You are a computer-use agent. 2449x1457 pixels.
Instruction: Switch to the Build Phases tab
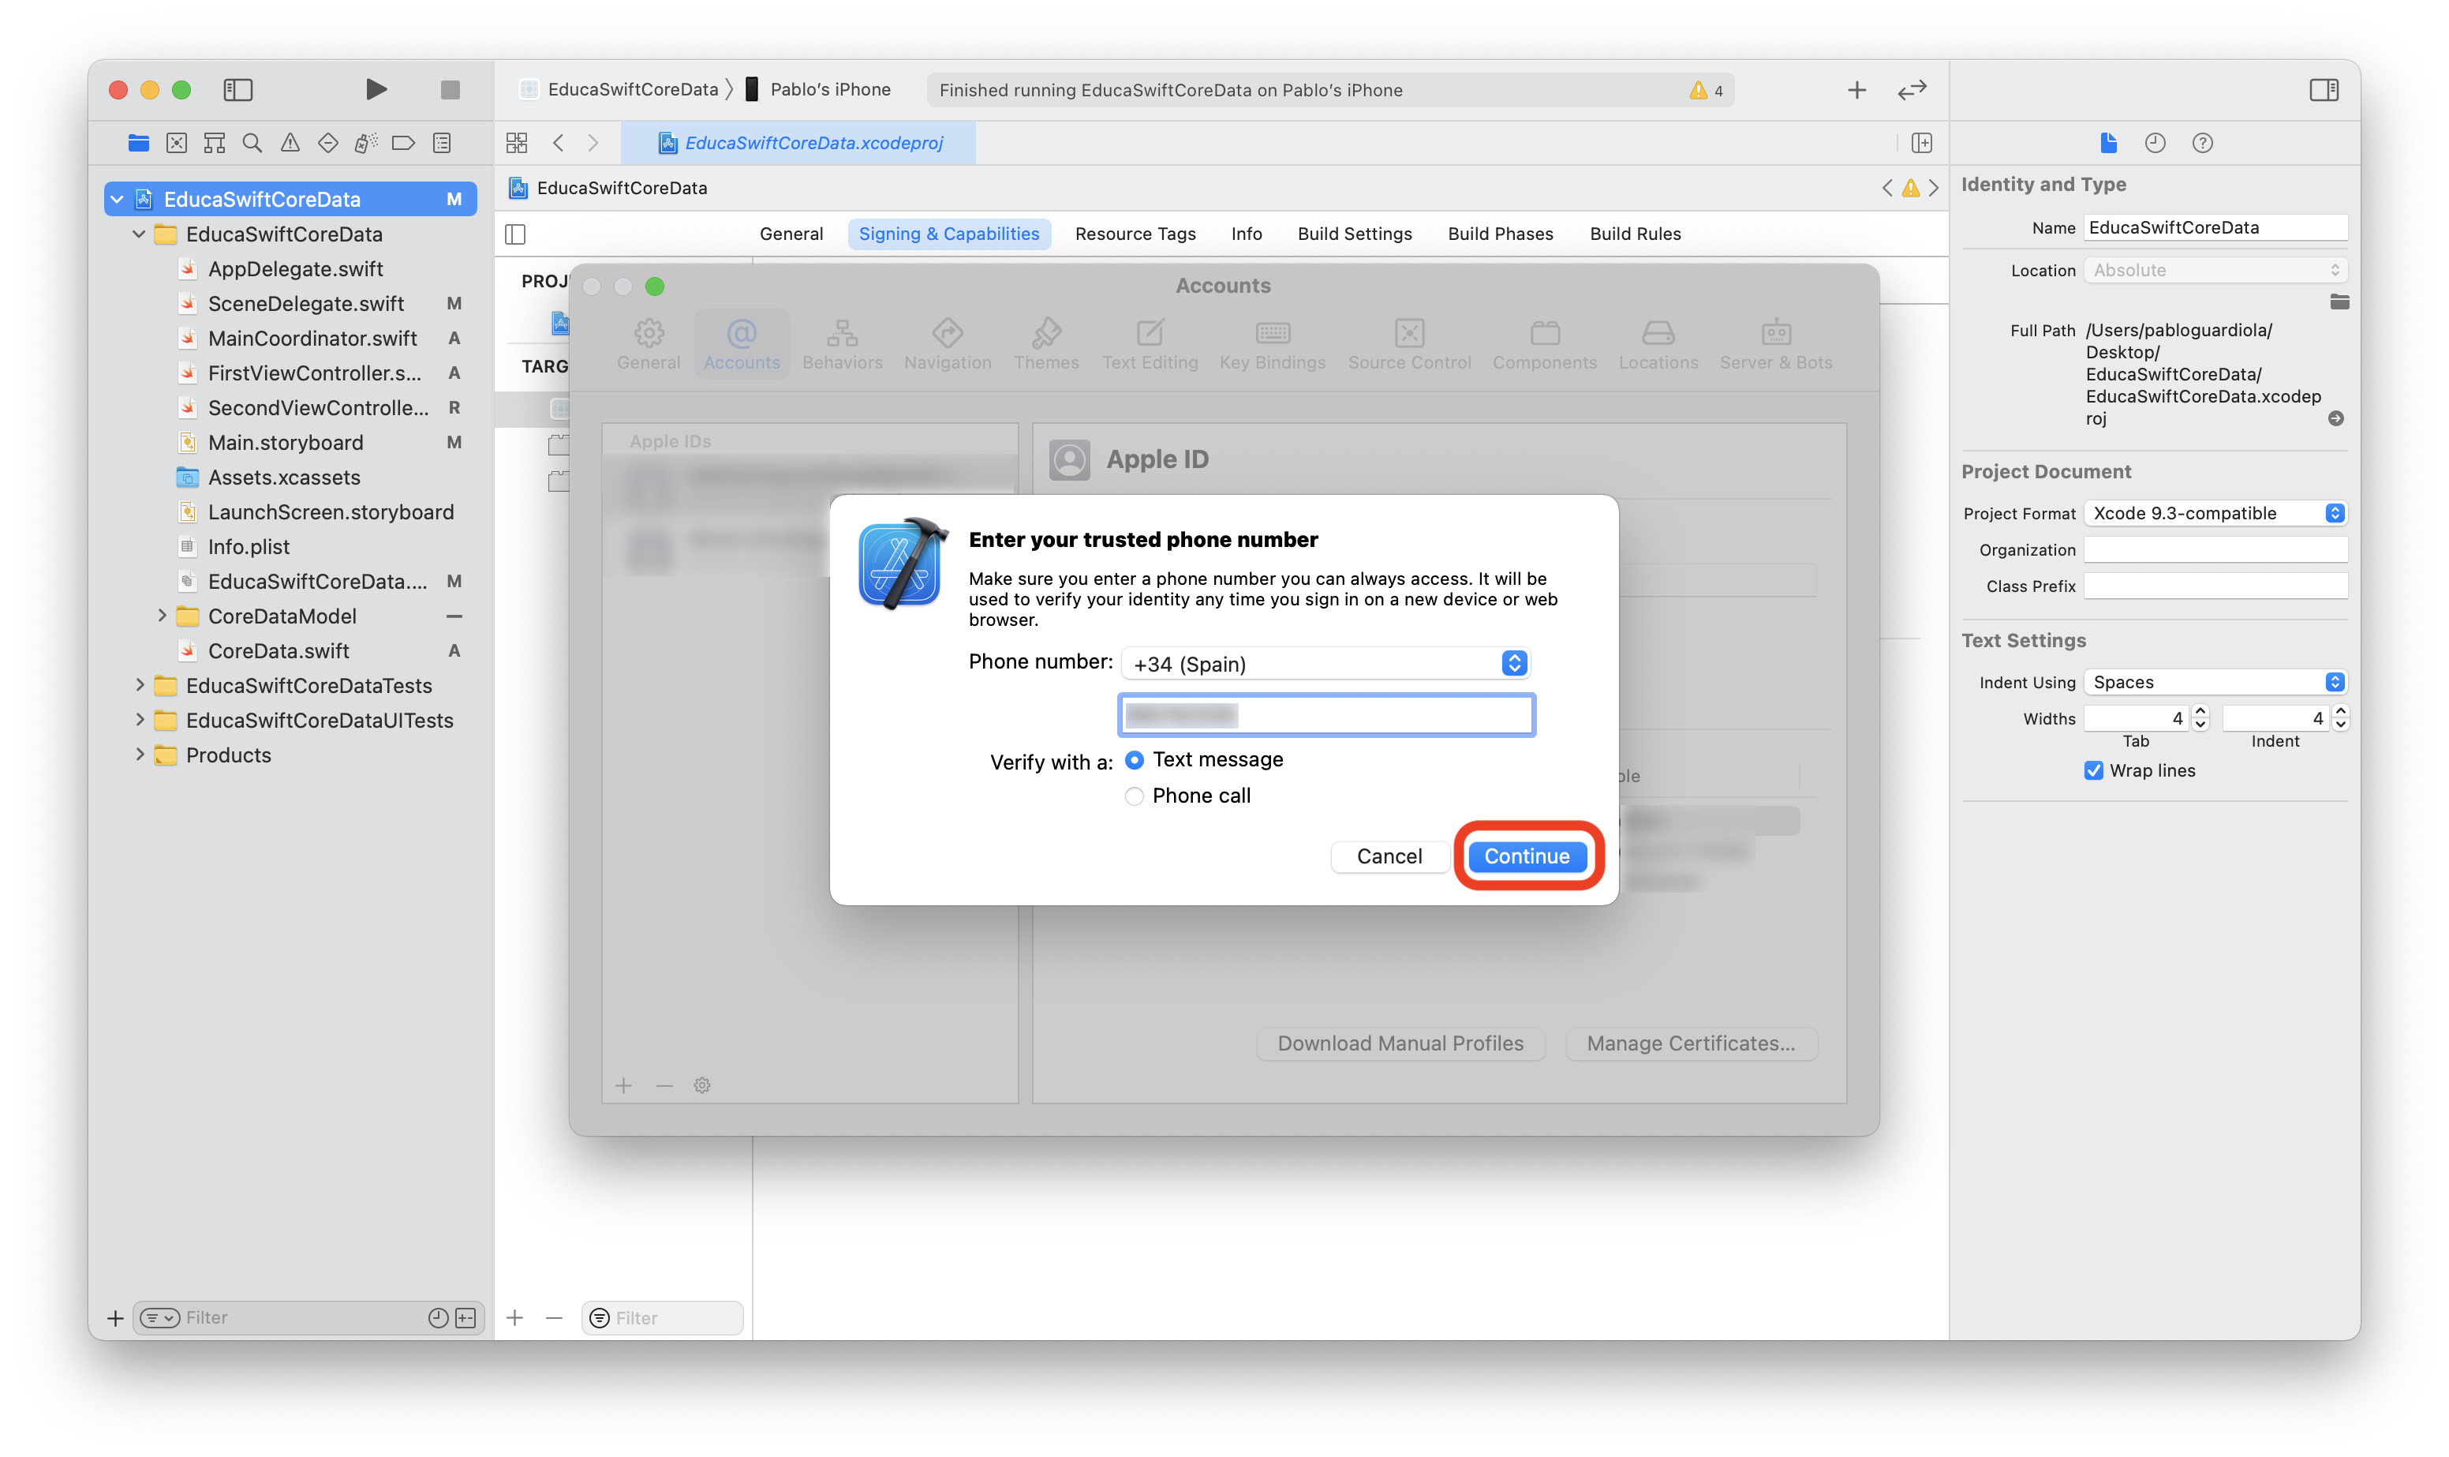click(1500, 234)
